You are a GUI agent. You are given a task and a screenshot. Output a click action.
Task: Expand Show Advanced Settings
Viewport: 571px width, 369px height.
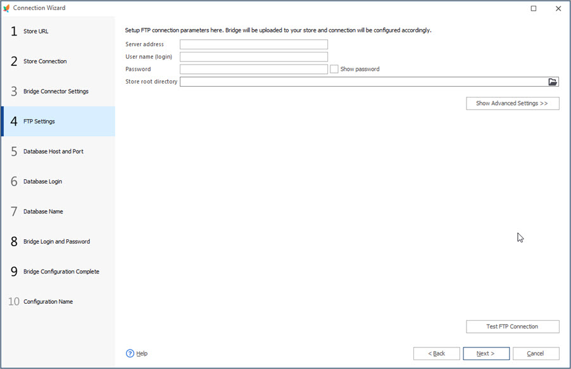512,103
